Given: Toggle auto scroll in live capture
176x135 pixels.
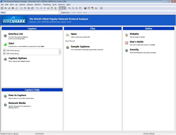Looking at the screenshot, I should pos(64,8).
